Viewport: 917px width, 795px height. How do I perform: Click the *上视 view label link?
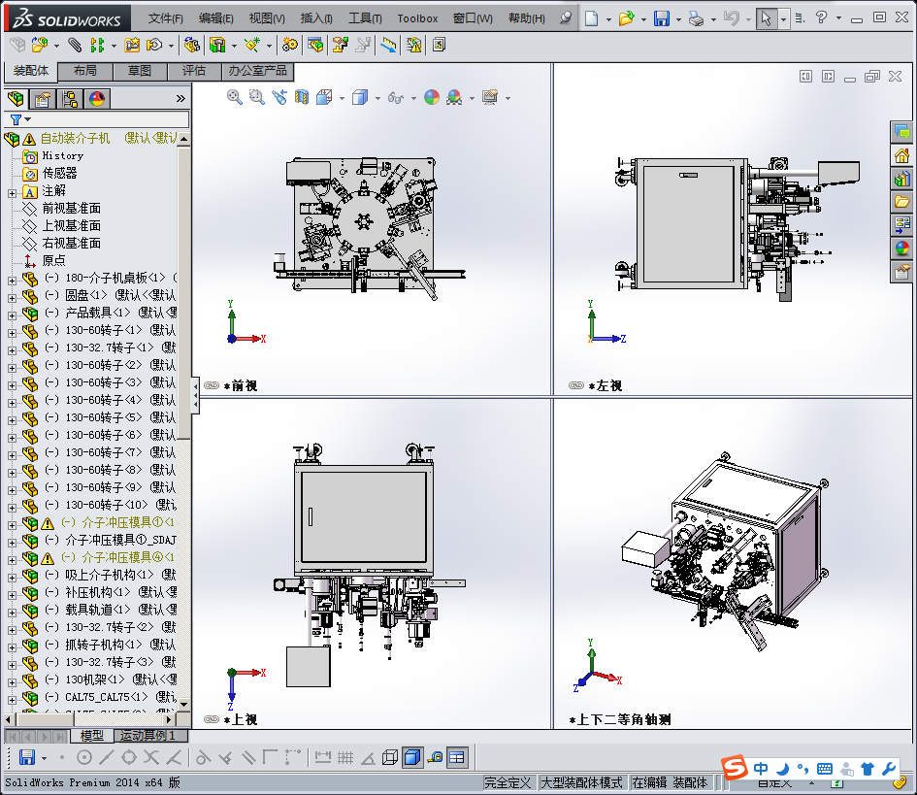pyautogui.click(x=239, y=719)
